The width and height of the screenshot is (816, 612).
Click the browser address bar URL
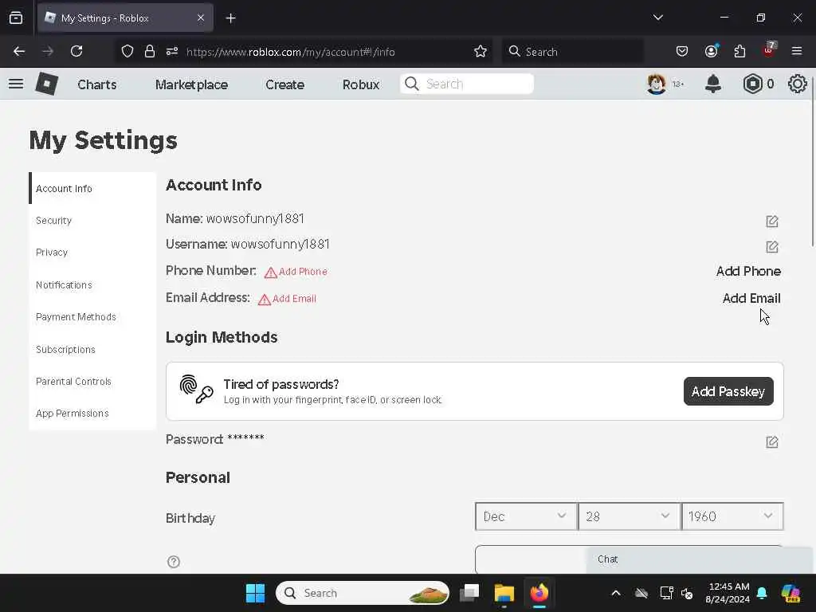290,52
